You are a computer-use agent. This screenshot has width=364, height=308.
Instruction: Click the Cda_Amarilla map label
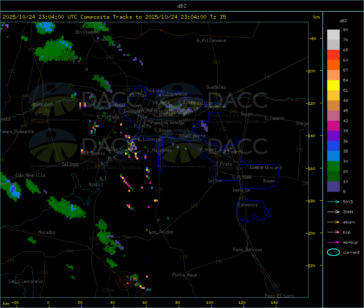[x=30, y=175]
